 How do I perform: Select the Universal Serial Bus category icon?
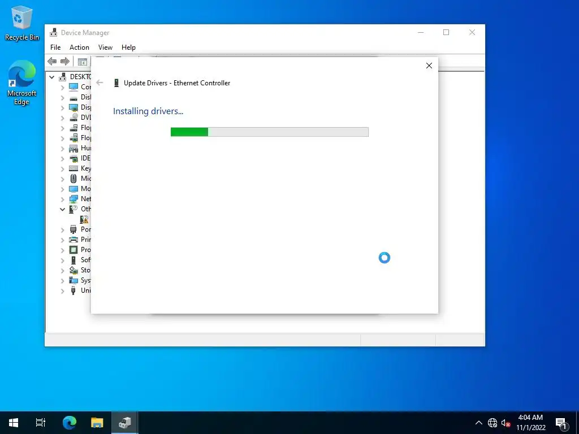point(74,290)
